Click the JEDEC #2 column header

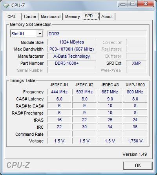click(84, 85)
